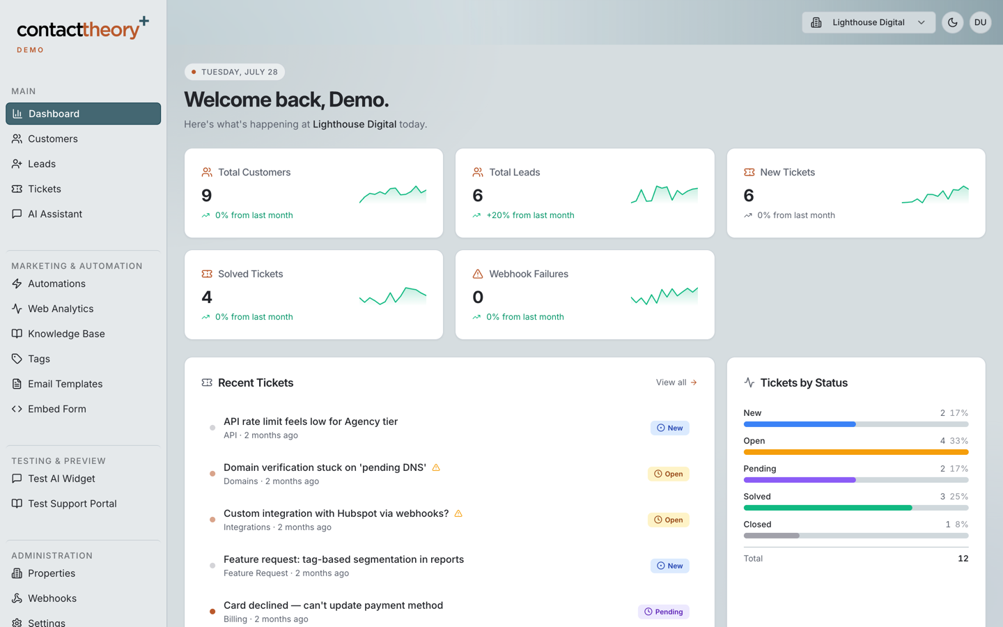Click the contacttheory+ logo
Viewport: 1003px width, 627px height.
(83, 30)
